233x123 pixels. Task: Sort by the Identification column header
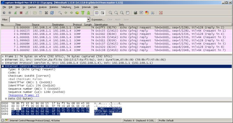pyautogui.click(x=107, y=25)
